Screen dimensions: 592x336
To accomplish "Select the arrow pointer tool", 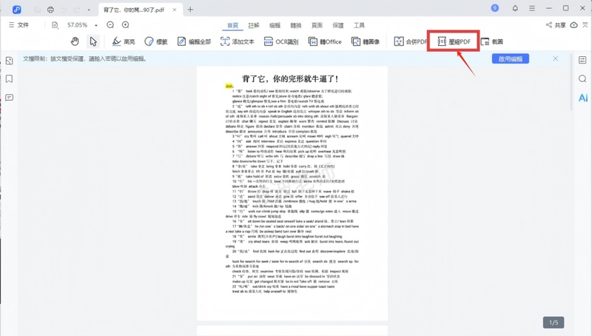I will [x=93, y=41].
